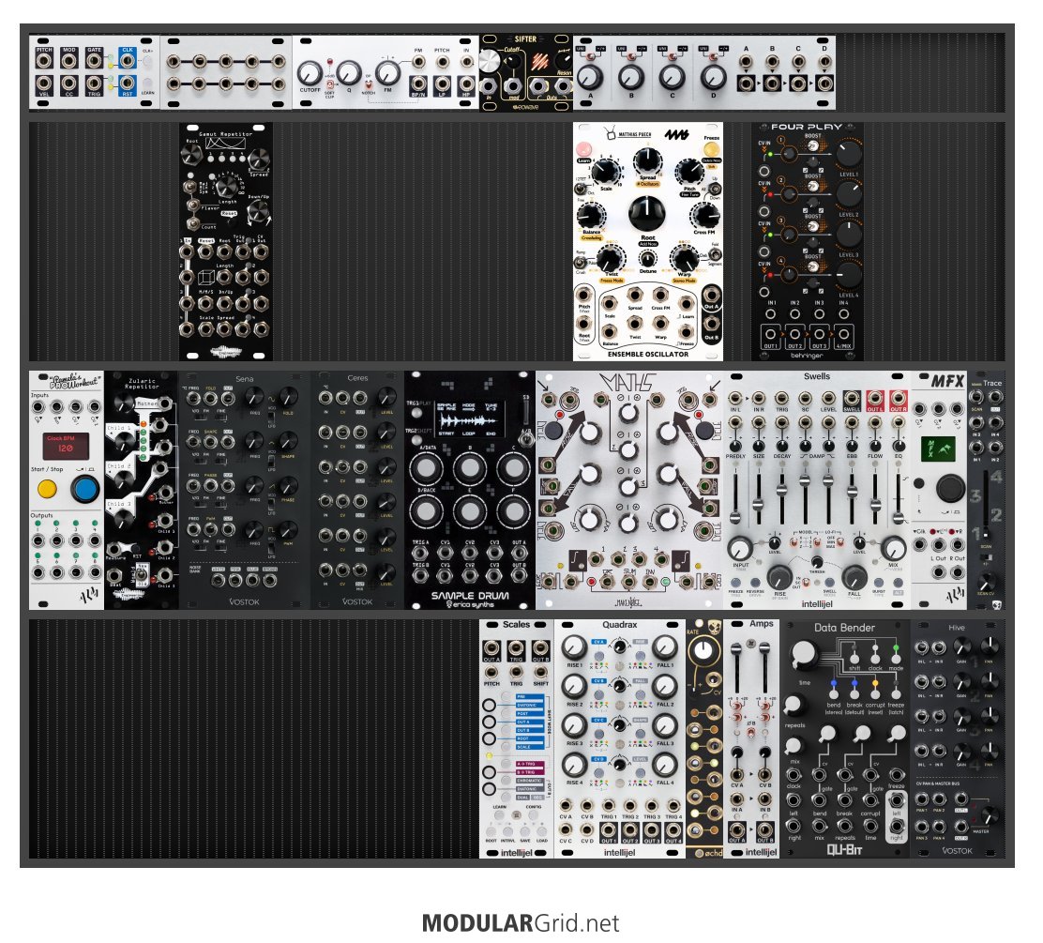
Task: Push the Learn button on Ensemble Oscillator
Action: (x=584, y=148)
